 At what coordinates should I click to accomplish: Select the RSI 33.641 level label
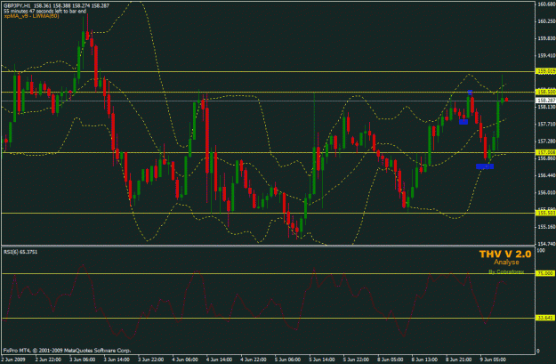545,318
